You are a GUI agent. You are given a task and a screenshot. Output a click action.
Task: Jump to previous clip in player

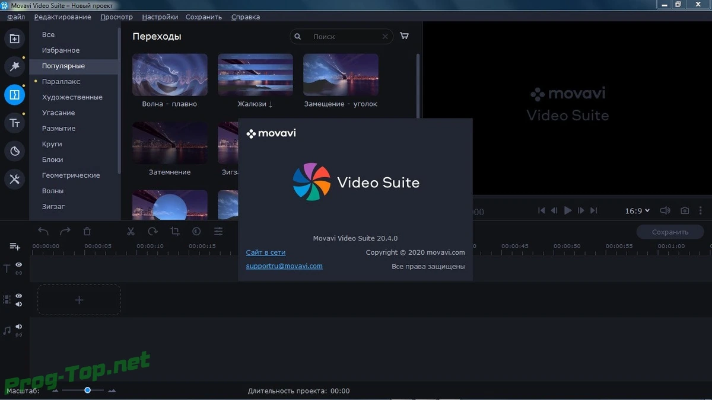tap(541, 210)
